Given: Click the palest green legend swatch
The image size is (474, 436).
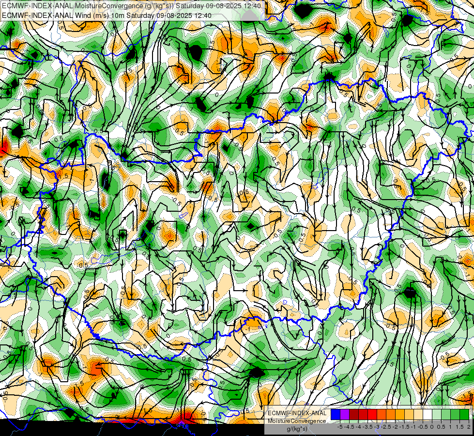Looking at the screenshot, I should coord(437,414).
